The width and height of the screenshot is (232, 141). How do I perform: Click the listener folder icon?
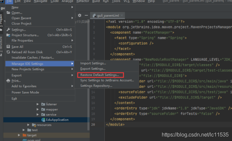(43, 104)
